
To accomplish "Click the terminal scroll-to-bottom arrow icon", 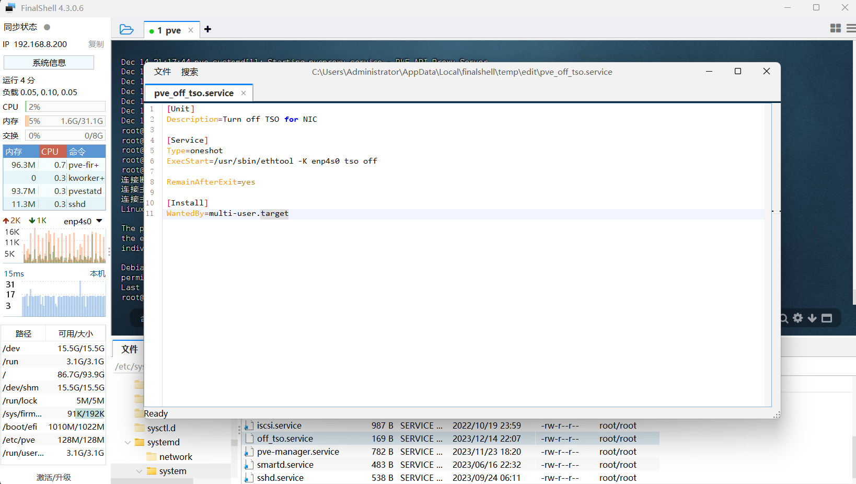I will [812, 318].
